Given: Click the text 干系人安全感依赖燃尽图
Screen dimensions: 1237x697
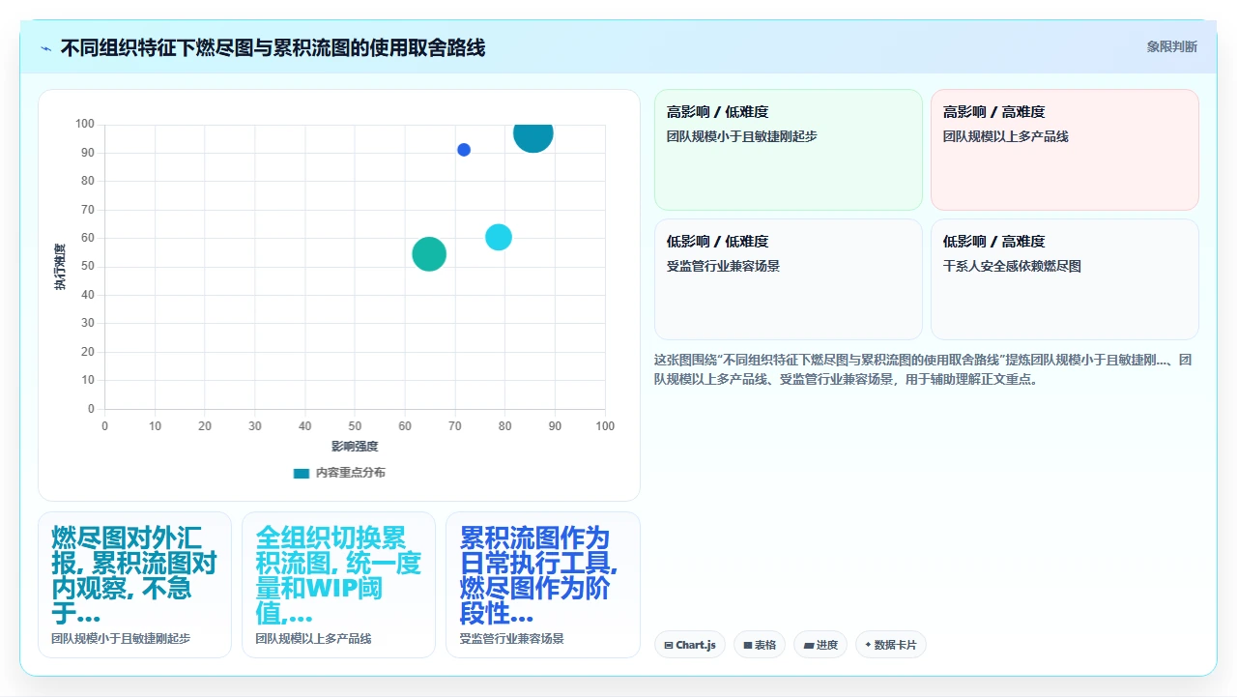Looking at the screenshot, I should click(x=1012, y=266).
